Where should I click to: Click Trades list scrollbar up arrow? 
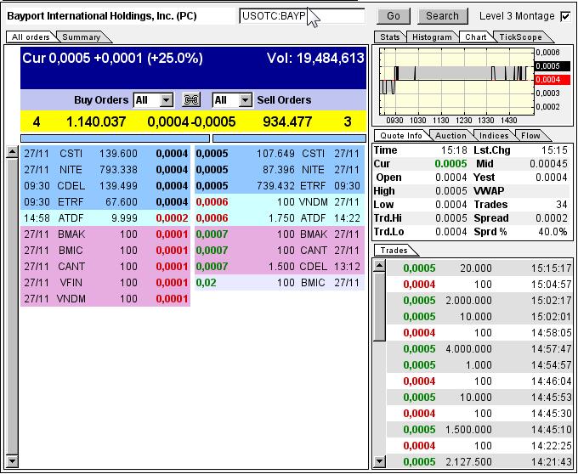(x=379, y=265)
